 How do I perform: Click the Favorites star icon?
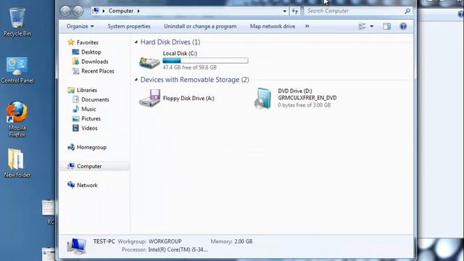[x=71, y=42]
